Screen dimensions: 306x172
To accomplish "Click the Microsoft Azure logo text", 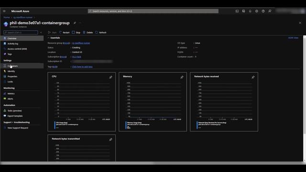I will point(20,11).
